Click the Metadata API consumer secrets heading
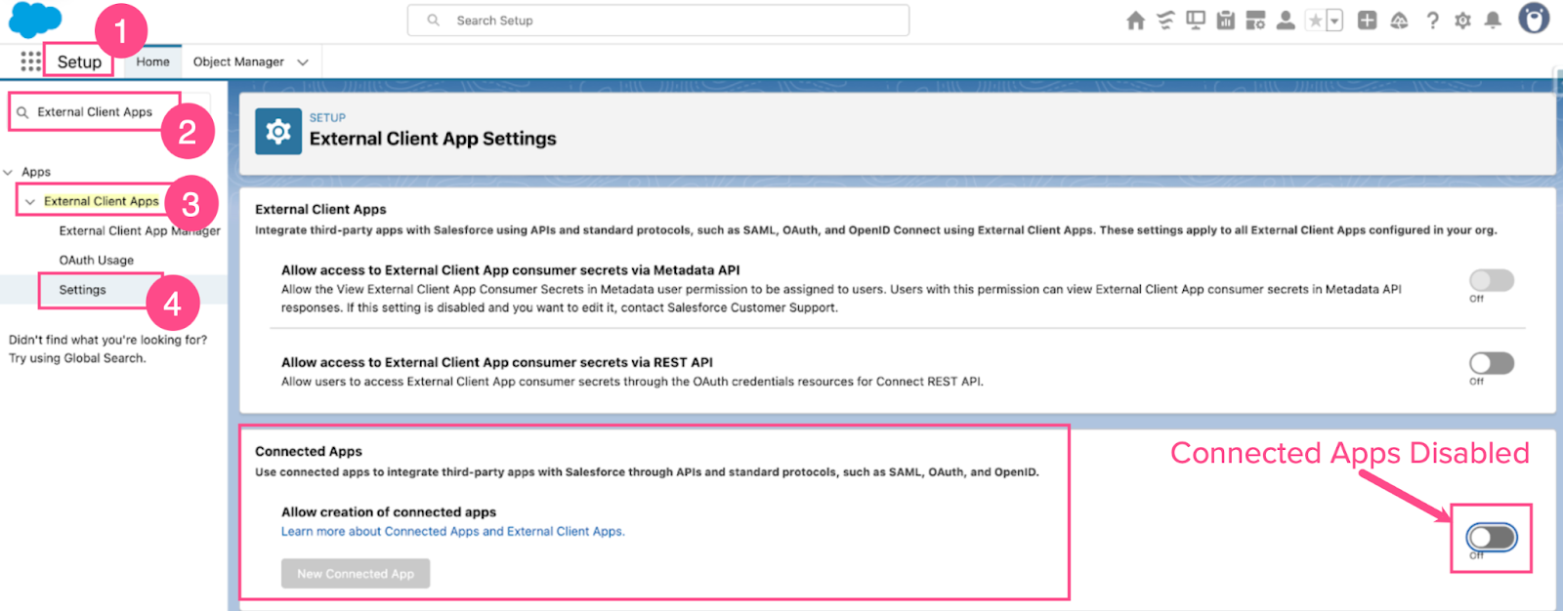 511,270
